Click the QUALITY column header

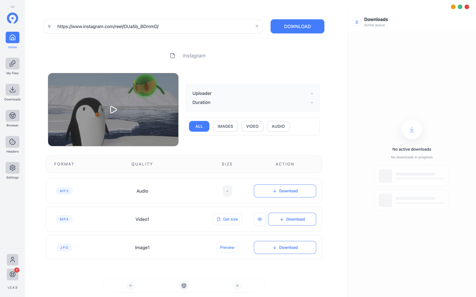142,164
